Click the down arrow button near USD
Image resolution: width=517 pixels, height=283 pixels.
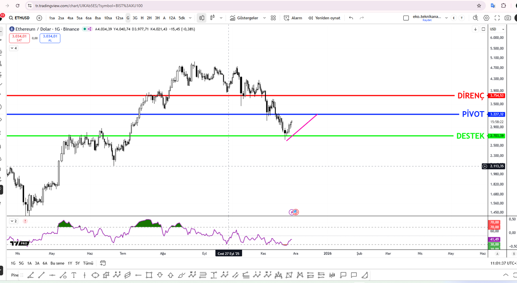475,29
